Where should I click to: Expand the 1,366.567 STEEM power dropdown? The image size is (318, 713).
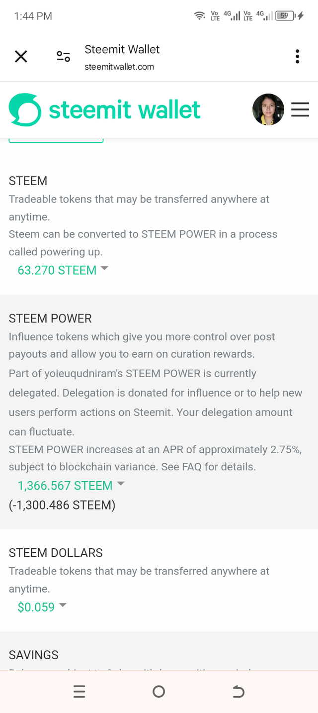click(x=71, y=486)
